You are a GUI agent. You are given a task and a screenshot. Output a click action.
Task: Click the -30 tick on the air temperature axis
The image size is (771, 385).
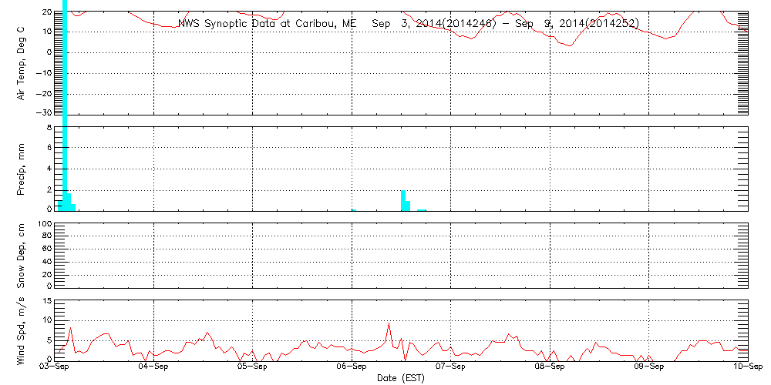point(45,113)
